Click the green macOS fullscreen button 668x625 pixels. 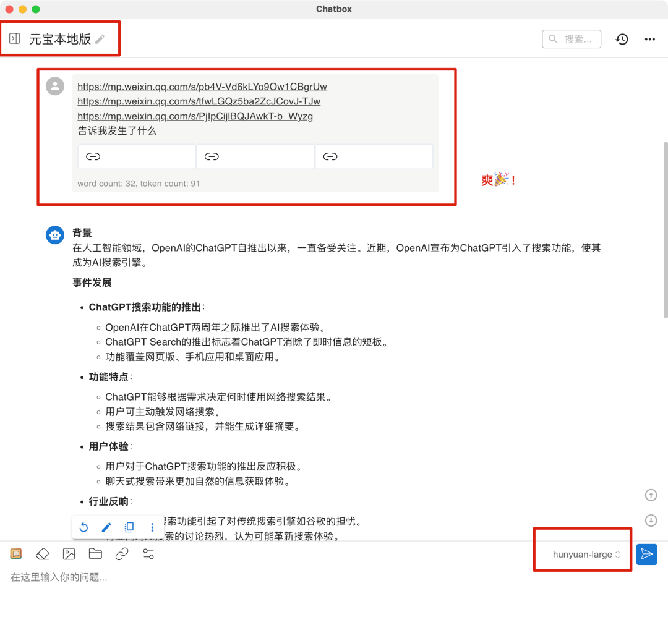coord(36,9)
